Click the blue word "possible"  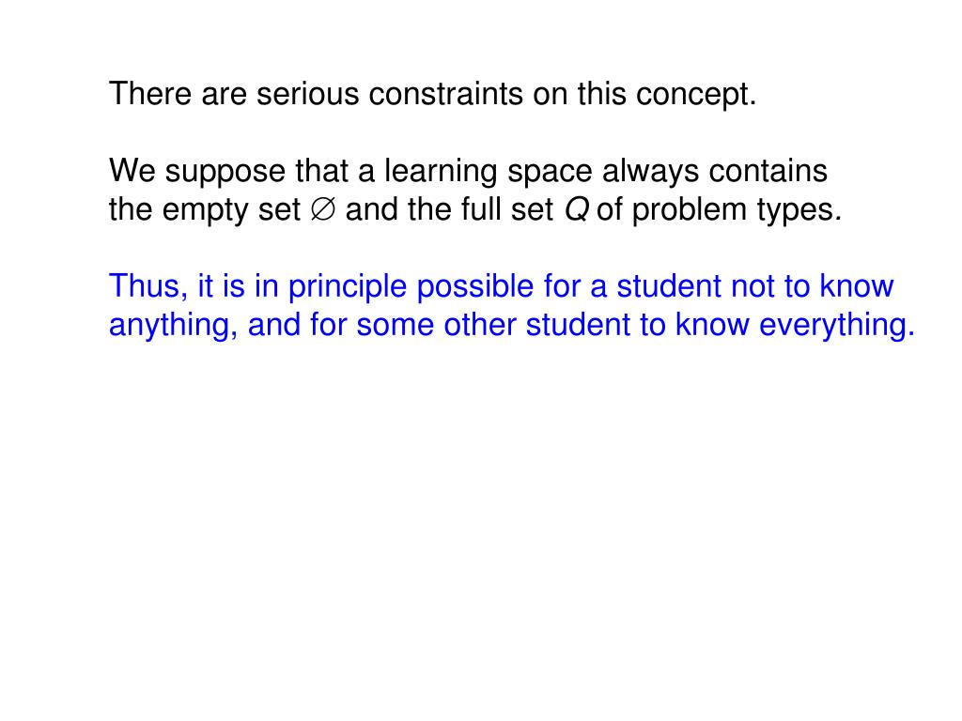coord(474,288)
